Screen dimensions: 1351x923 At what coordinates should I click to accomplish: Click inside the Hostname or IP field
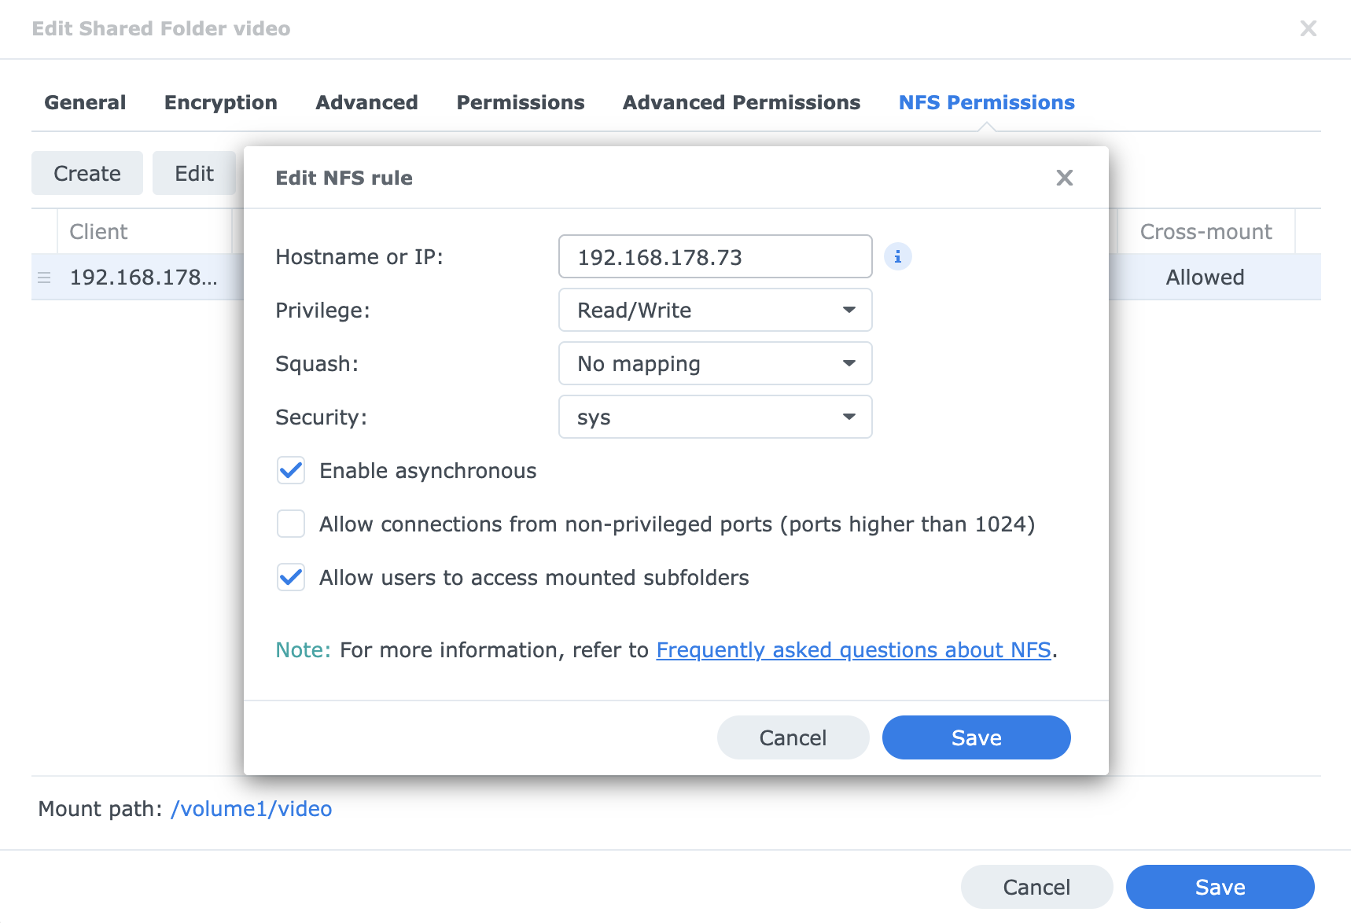714,256
